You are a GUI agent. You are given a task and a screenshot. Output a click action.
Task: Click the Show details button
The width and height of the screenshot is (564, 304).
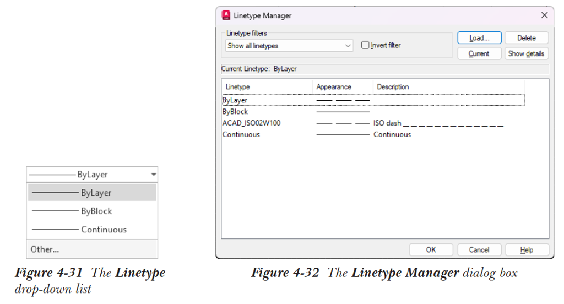coord(526,53)
